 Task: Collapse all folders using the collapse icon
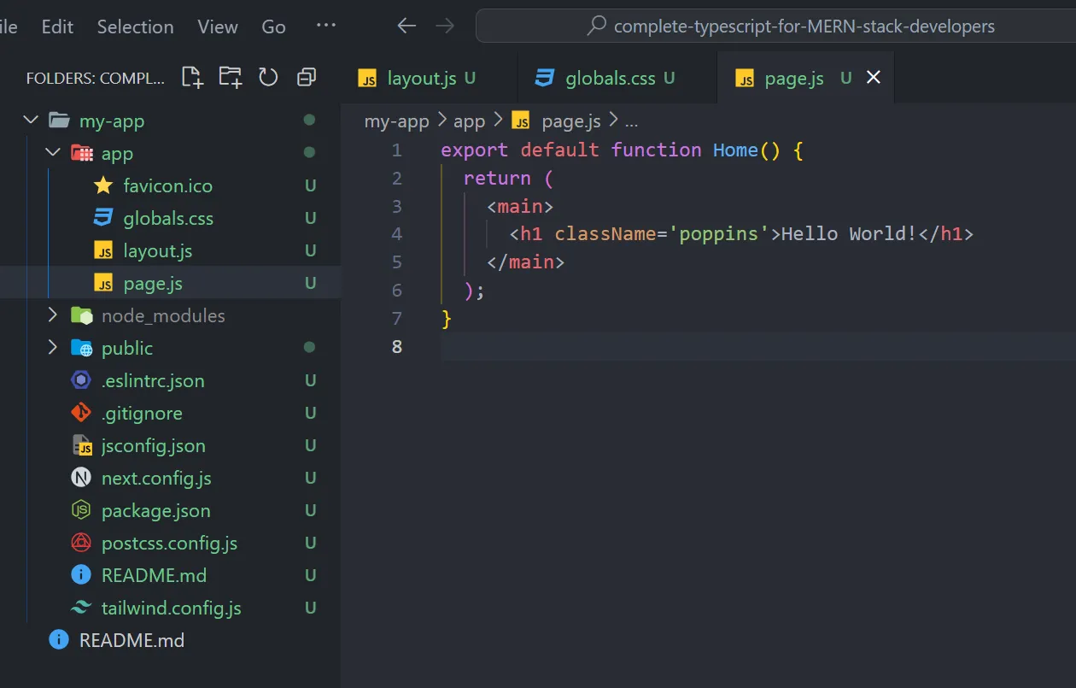[x=306, y=78]
